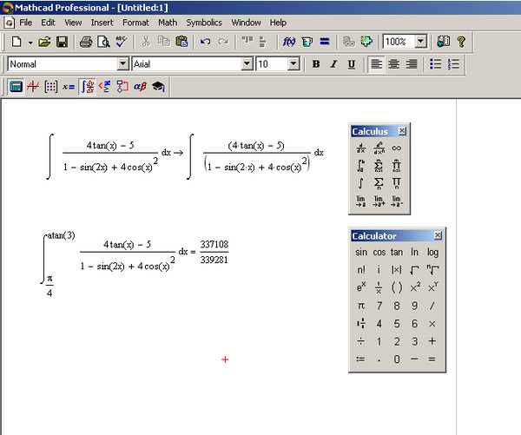Create a new worksheet with New icon
The width and height of the screenshot is (521, 435).
(16, 42)
